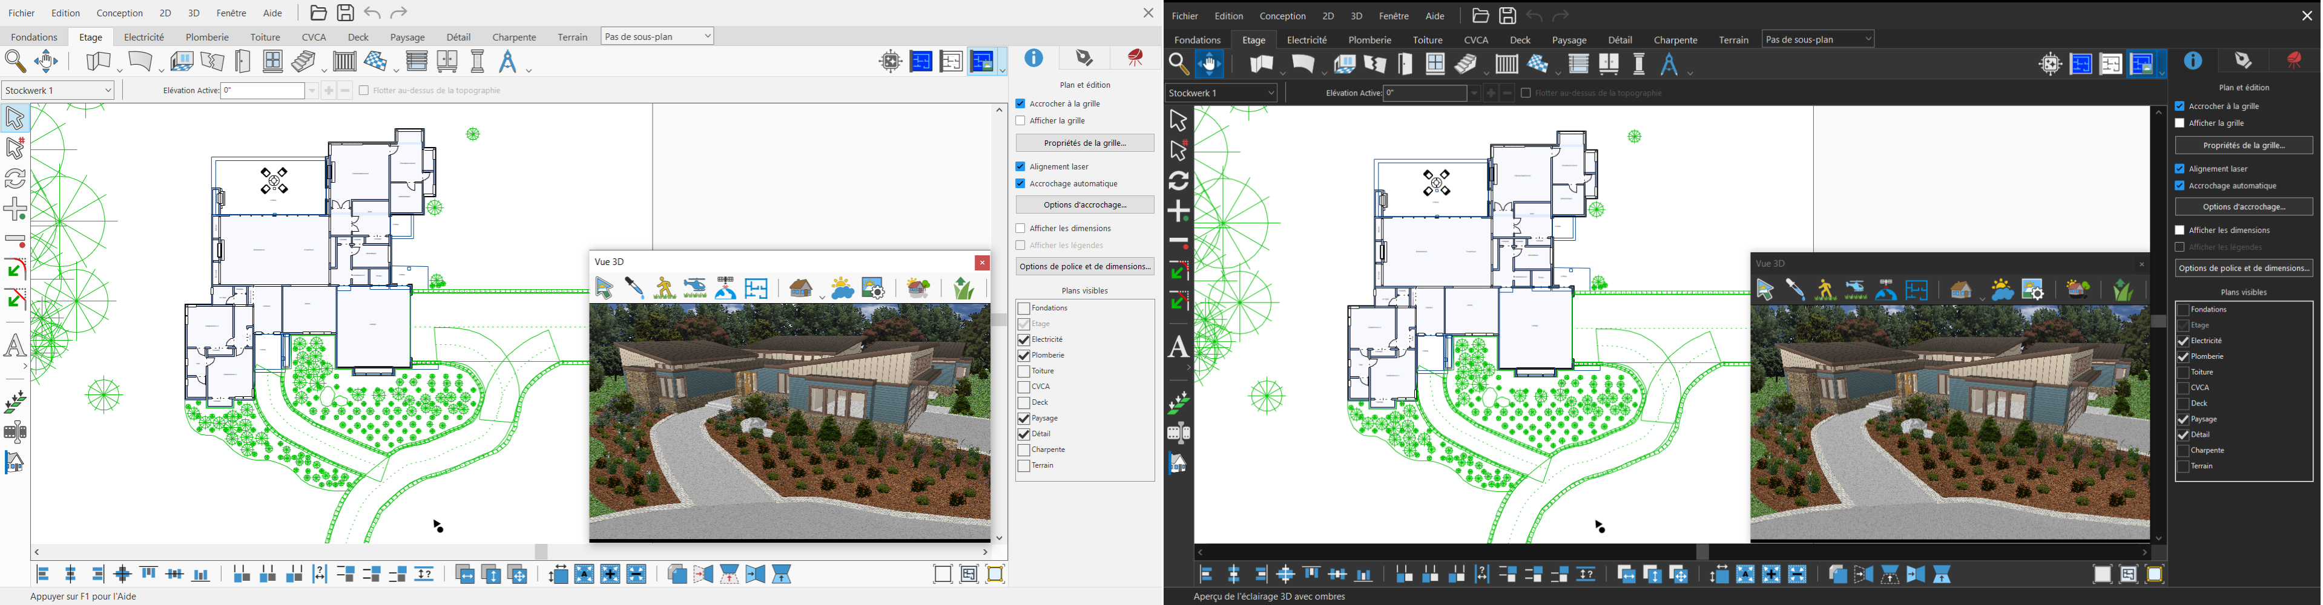Viewport: 2323px width, 605px height.
Task: Uncheck the Paysage layer in dark window list
Action: pos(2183,419)
